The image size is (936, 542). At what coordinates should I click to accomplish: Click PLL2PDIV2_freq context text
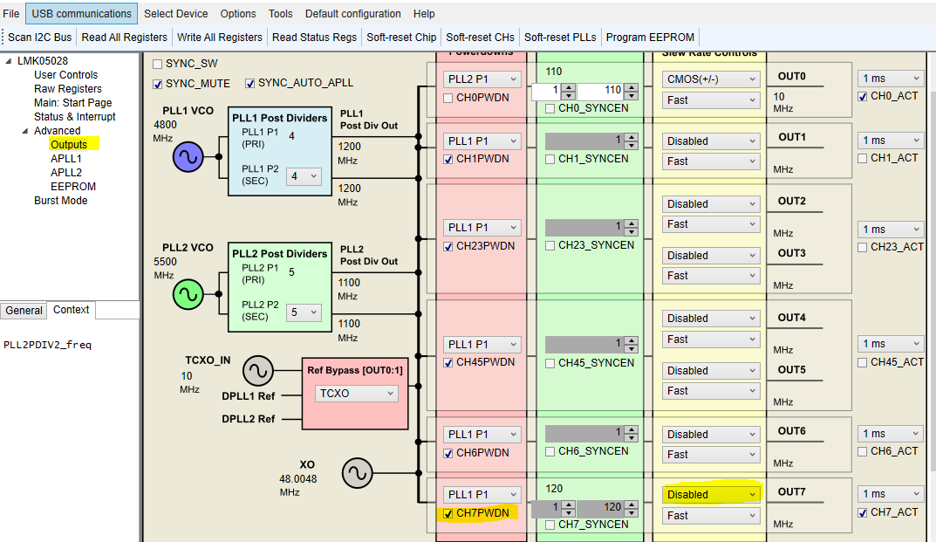coord(48,345)
